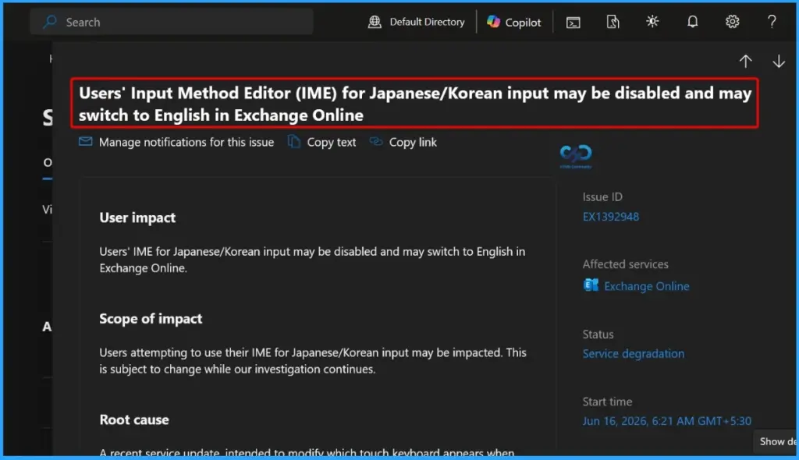Open the help question mark icon
Screen dimensions: 799x460
click(772, 21)
